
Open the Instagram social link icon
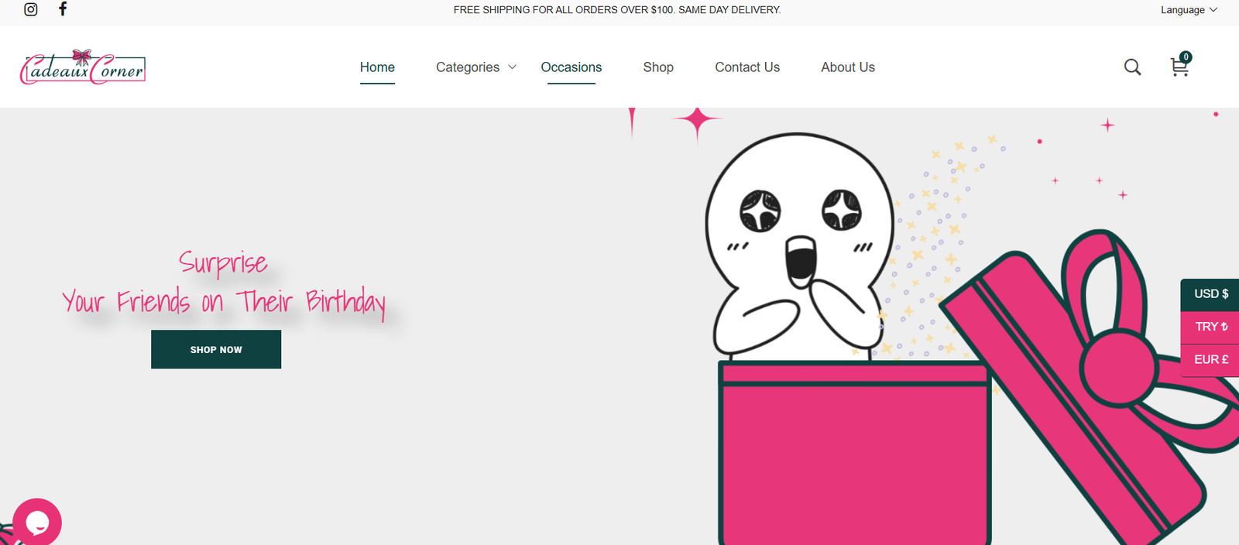tap(31, 9)
